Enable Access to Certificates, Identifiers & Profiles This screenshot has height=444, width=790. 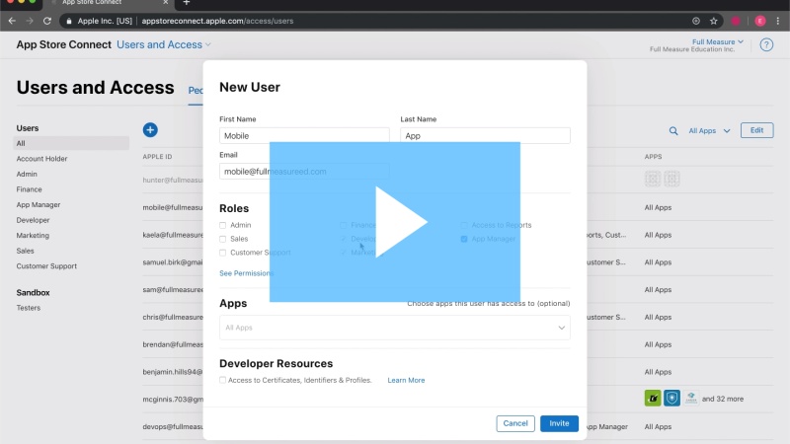point(223,380)
